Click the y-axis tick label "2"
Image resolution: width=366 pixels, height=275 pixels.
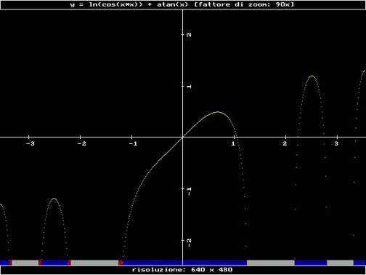[190, 35]
